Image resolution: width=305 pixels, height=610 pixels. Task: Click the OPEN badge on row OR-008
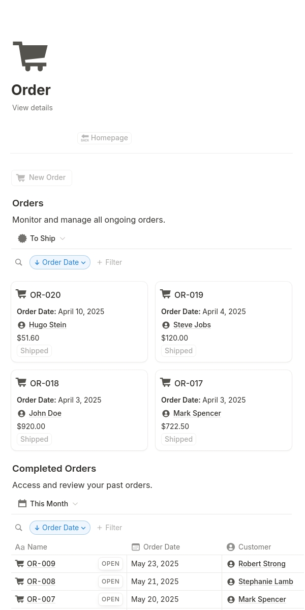[x=110, y=581]
